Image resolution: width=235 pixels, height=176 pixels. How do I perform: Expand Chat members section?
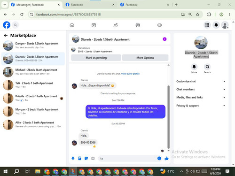point(201,89)
